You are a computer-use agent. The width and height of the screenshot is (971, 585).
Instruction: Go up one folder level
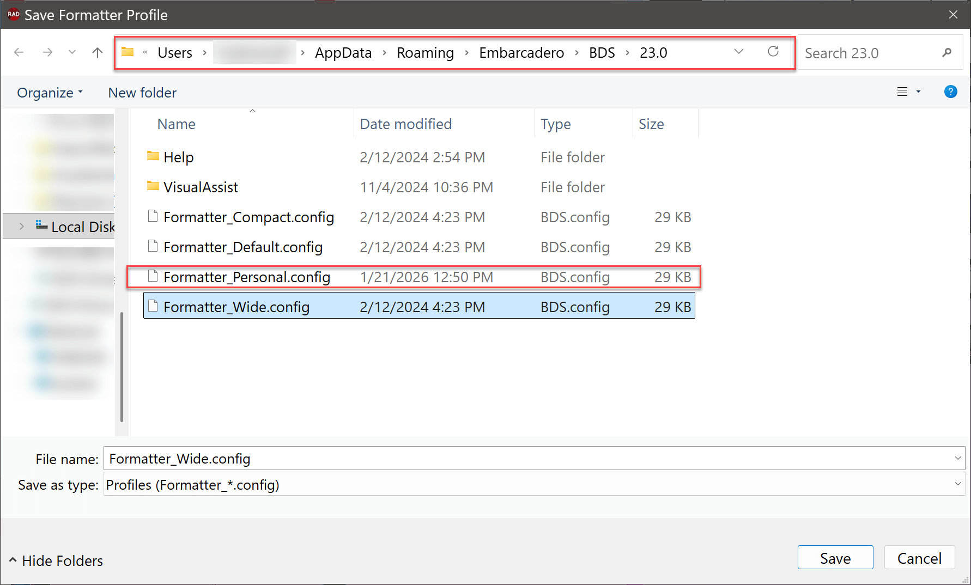pos(98,52)
